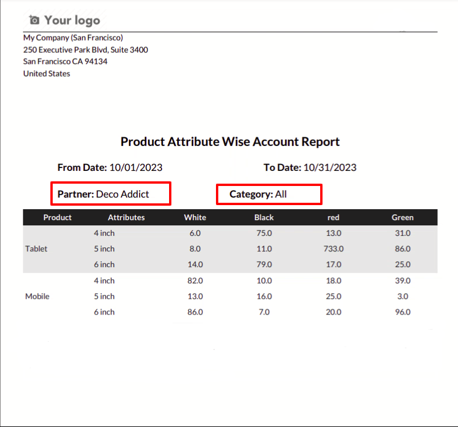Select the Tablet product row label
This screenshot has width=458, height=427.
point(36,249)
